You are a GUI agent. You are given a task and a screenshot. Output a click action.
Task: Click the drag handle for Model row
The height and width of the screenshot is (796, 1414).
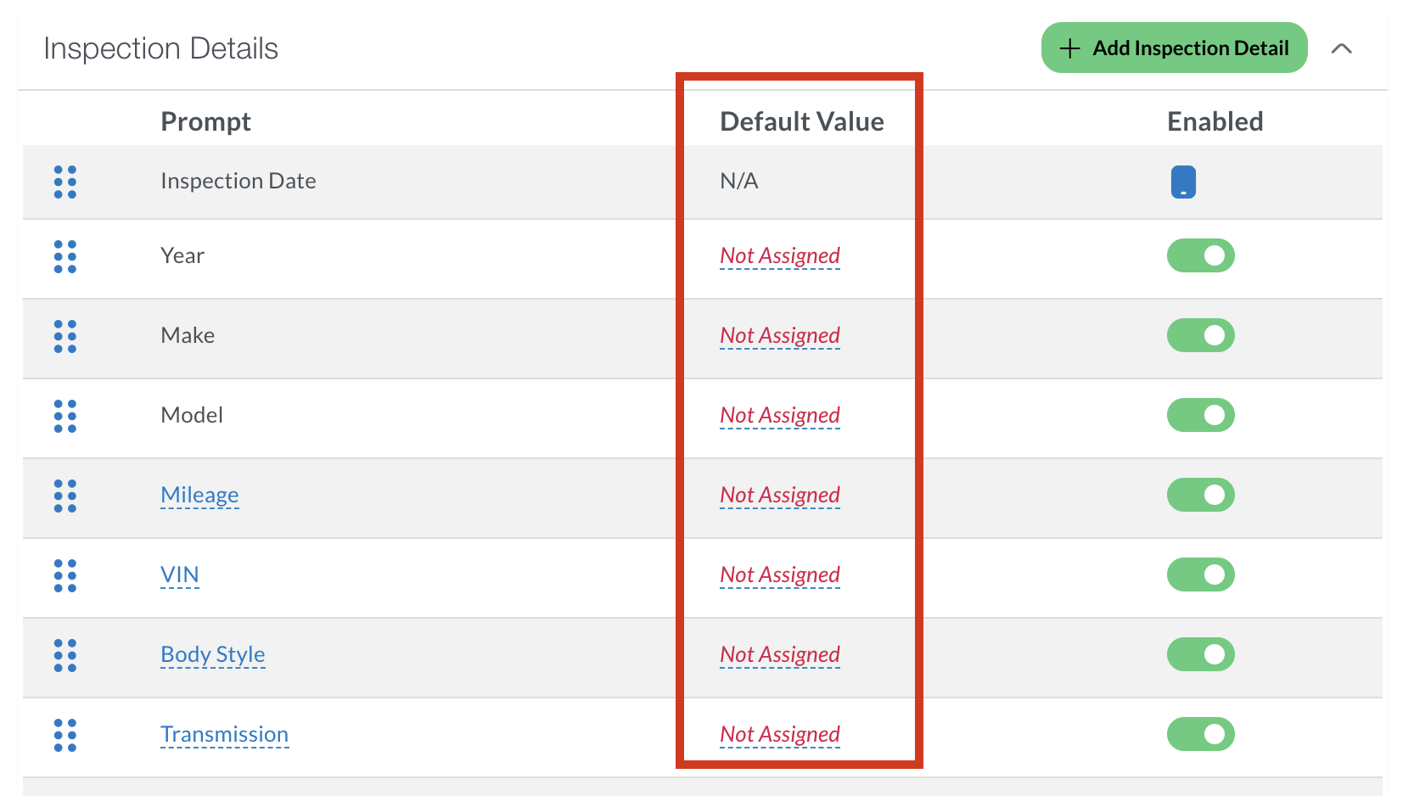click(65, 416)
